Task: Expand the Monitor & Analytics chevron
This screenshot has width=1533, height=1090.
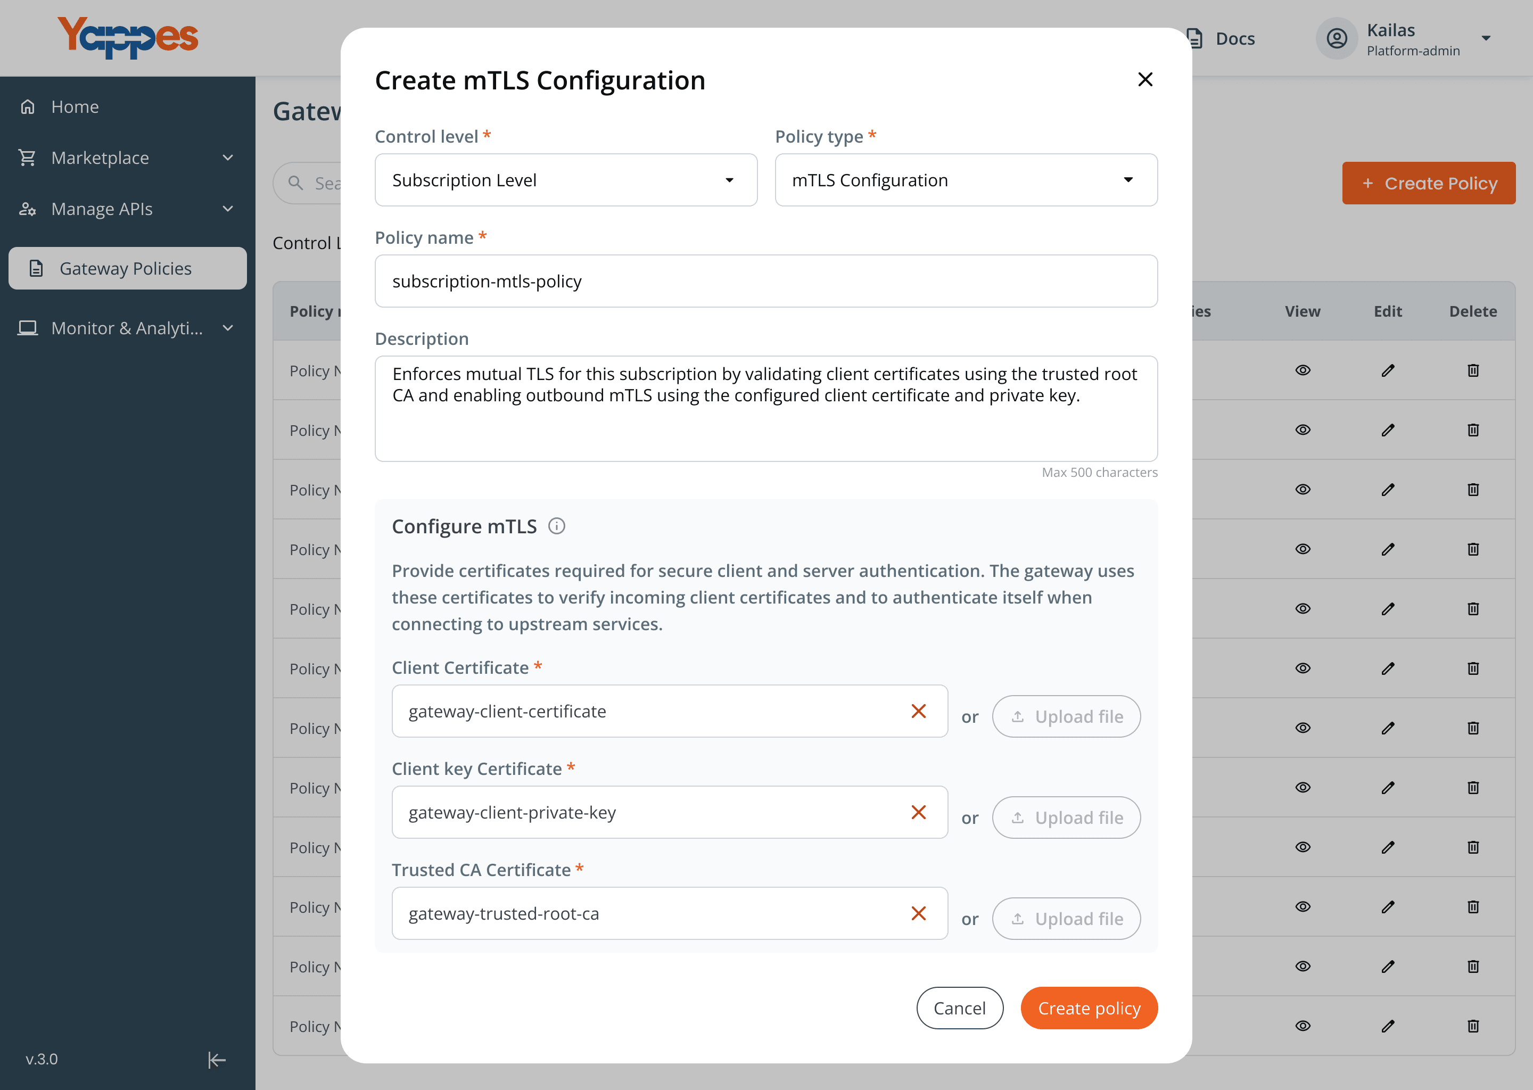Action: point(227,328)
